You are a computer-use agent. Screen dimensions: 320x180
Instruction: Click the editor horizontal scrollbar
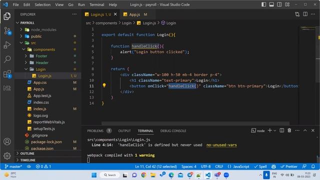195,123
